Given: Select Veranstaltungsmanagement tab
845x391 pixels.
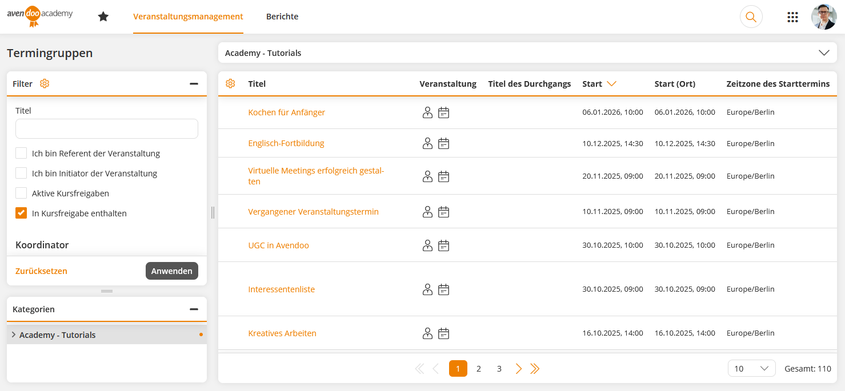Looking at the screenshot, I should (x=188, y=17).
